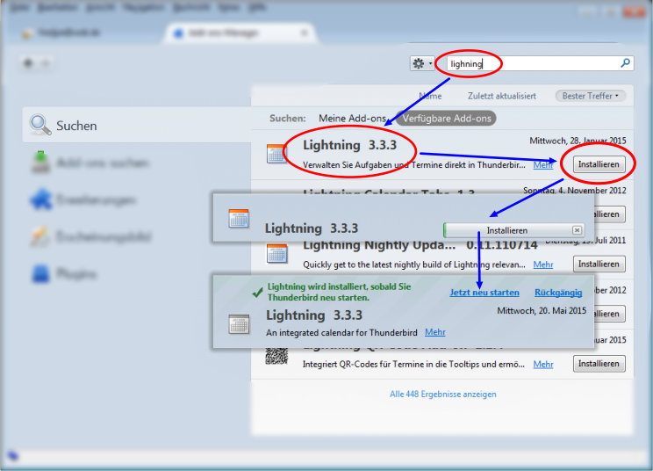This screenshot has width=653, height=471.
Task: Expand the Bester Treffer sort dropdown
Action: (589, 95)
